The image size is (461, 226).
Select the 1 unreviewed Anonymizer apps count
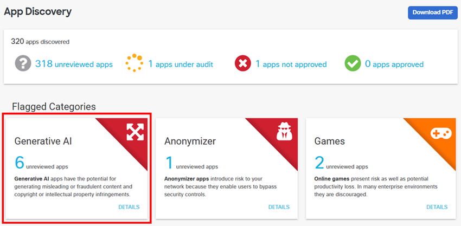169,162
